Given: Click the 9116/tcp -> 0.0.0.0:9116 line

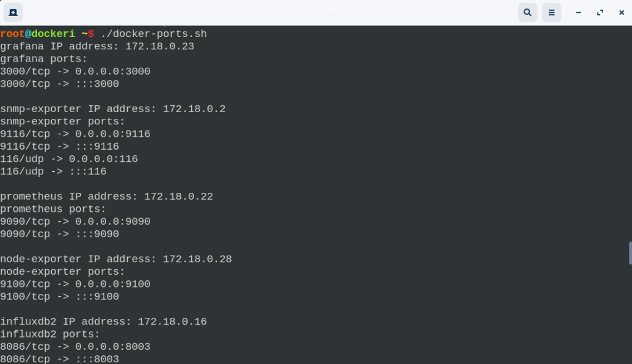Looking at the screenshot, I should coord(75,134).
